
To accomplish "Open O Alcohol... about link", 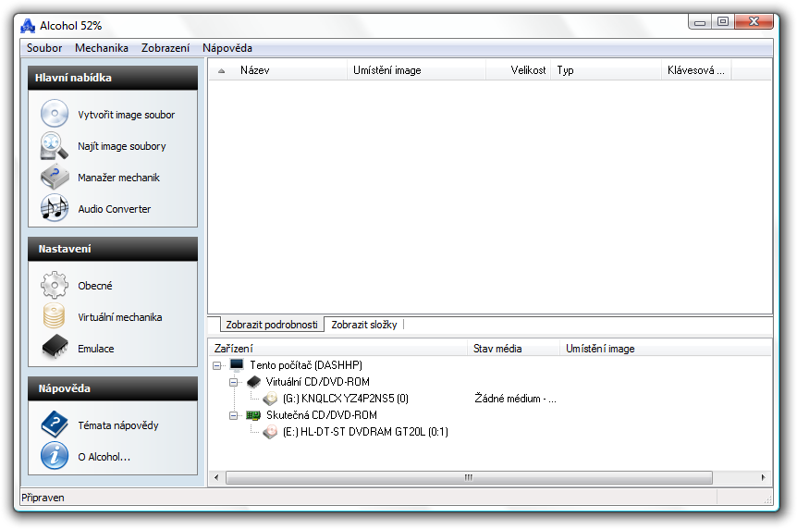I will (x=104, y=457).
